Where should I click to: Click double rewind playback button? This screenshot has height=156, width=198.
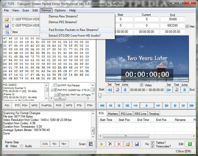[110, 106]
